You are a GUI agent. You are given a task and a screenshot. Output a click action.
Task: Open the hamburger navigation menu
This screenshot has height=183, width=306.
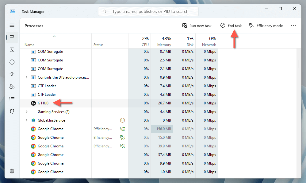[x=12, y=25]
